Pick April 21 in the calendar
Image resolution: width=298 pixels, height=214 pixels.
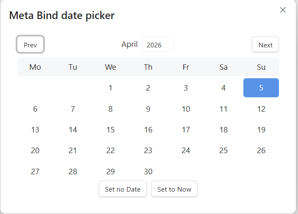pos(73,151)
